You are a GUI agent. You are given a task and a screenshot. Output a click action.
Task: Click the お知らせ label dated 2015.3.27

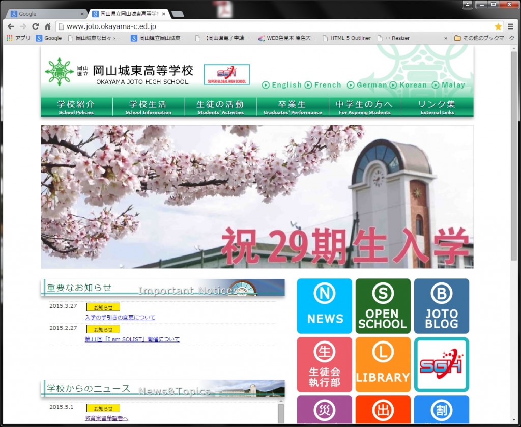tap(103, 307)
